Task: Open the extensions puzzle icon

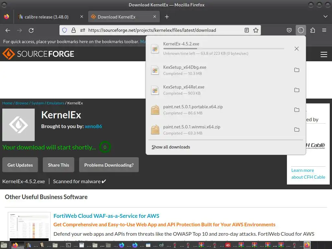Action: 313,30
